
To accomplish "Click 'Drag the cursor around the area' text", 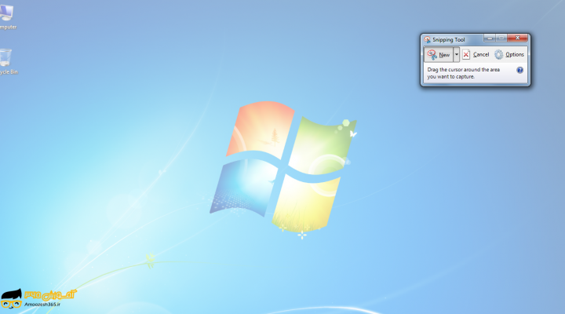I will coord(464,70).
